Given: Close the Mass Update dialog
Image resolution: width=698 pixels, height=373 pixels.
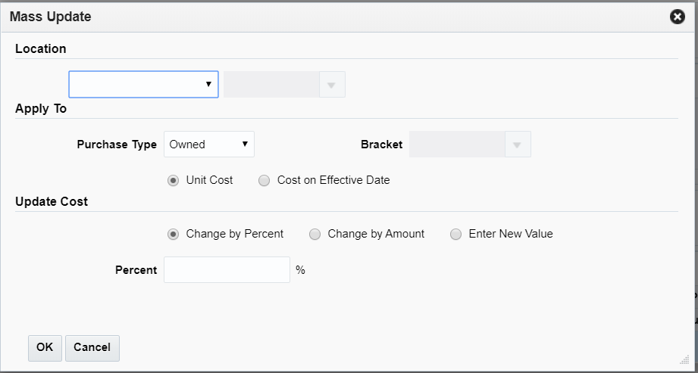Looking at the screenshot, I should (678, 17).
